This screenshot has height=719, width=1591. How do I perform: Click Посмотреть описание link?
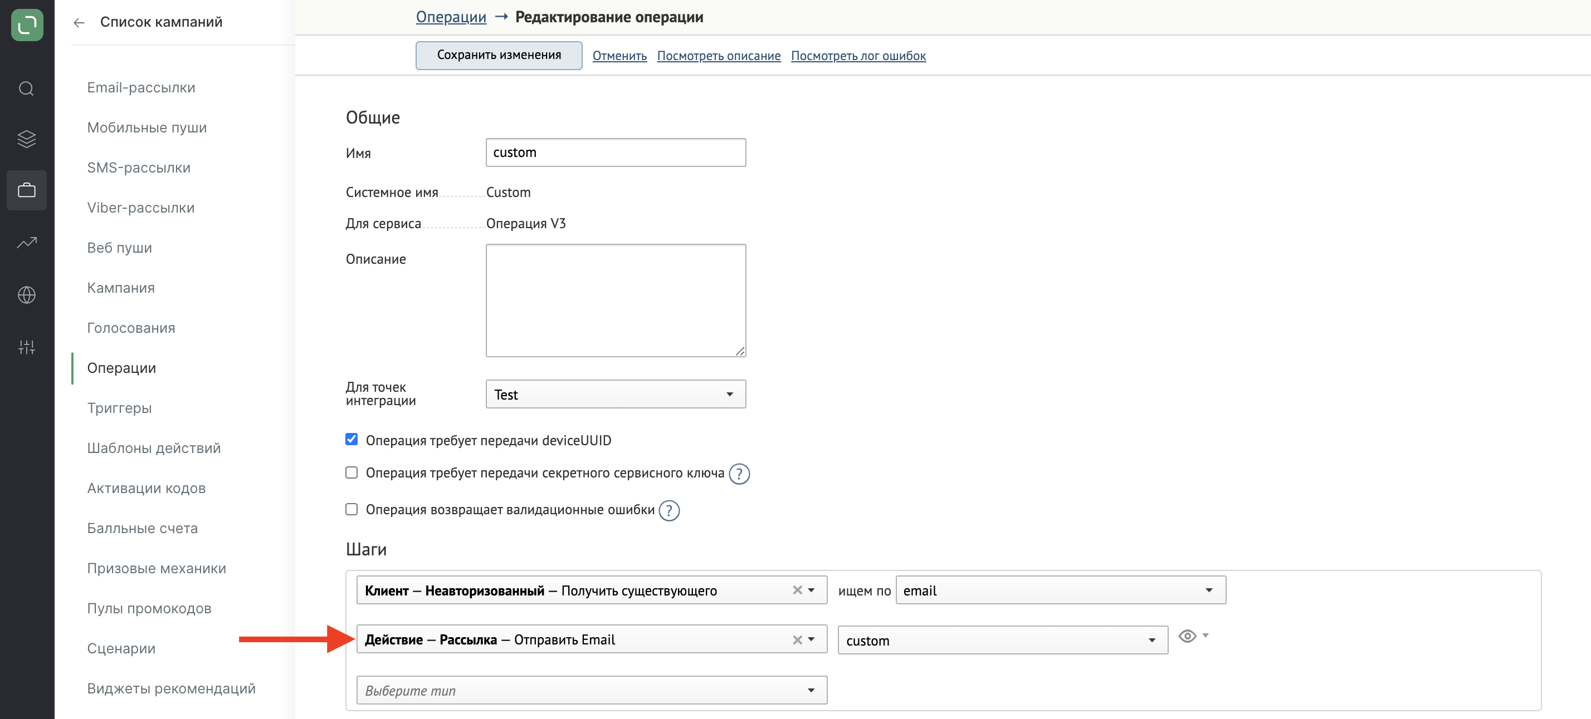pyautogui.click(x=719, y=56)
